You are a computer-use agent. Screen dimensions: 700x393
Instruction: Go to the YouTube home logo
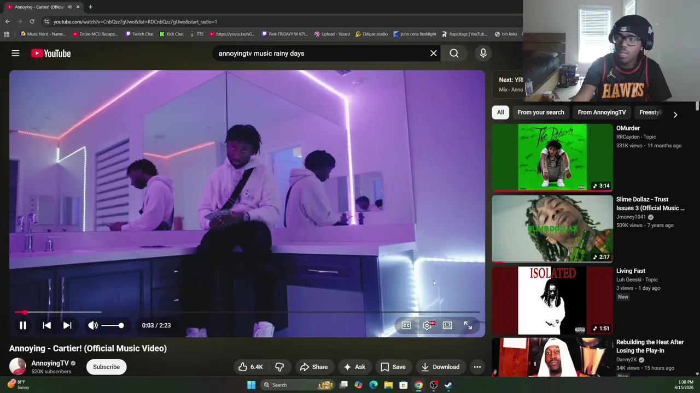[51, 53]
